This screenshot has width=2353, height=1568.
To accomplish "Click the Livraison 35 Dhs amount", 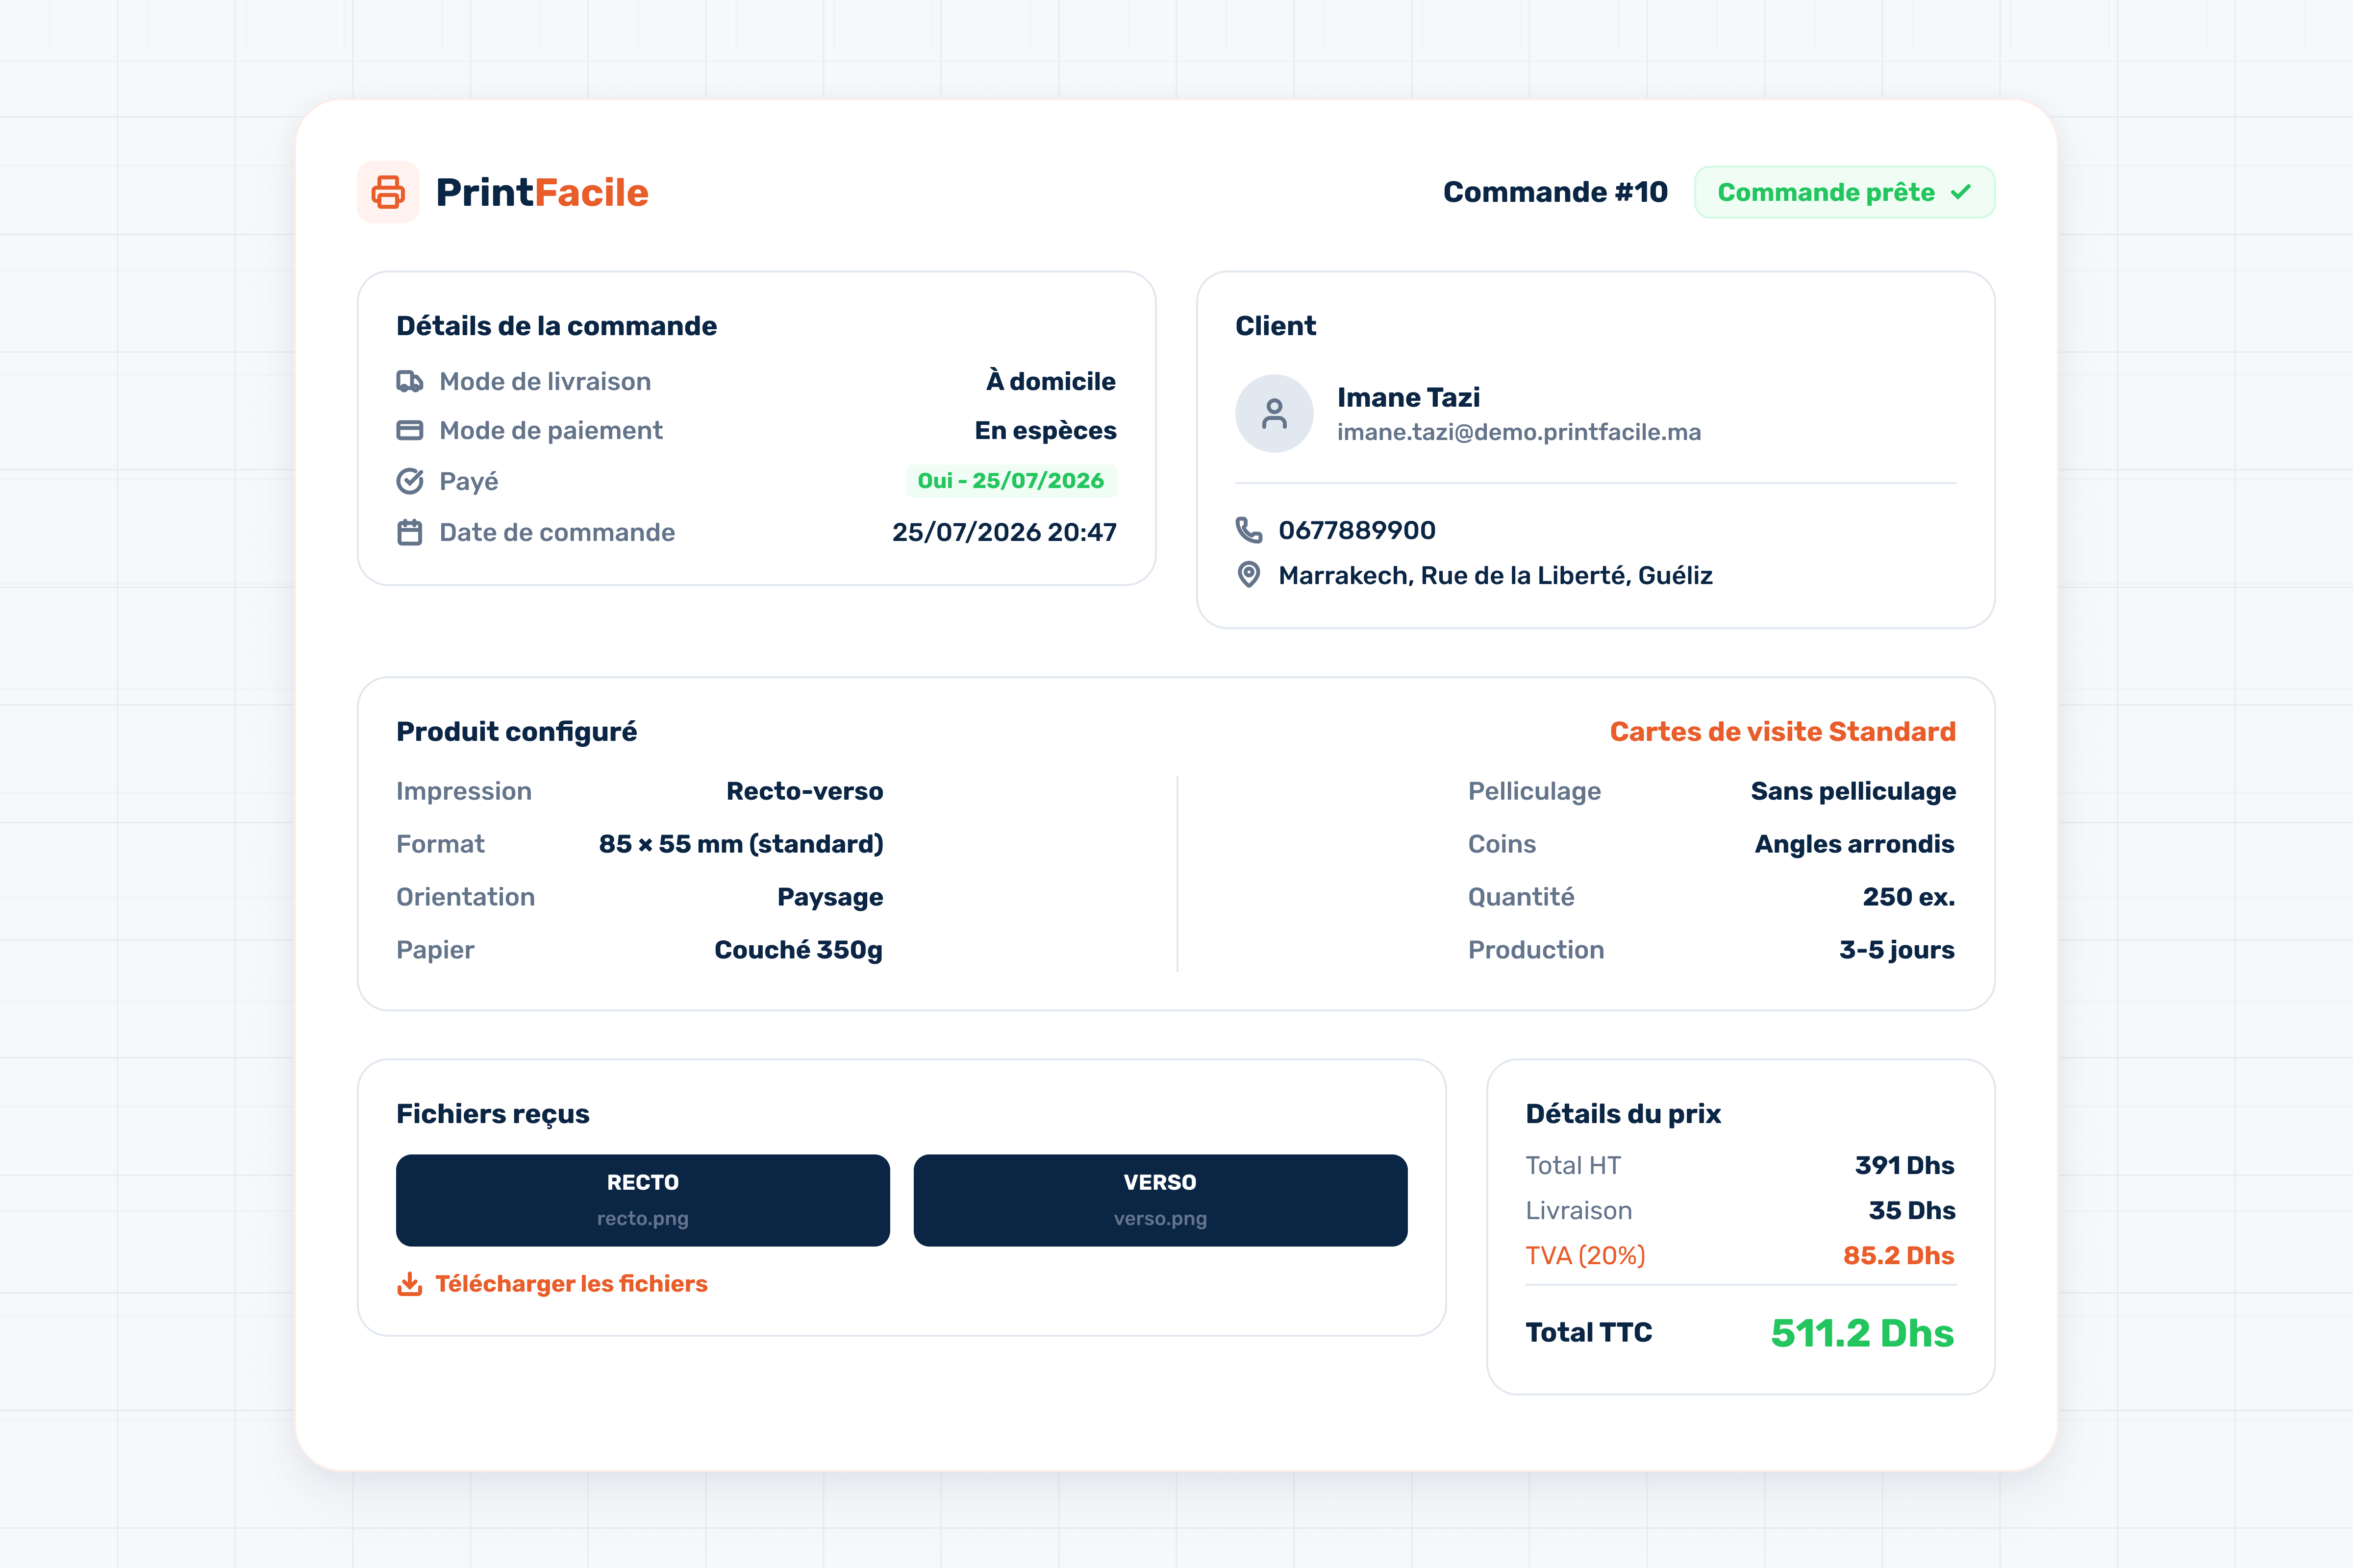I will click(1912, 1210).
